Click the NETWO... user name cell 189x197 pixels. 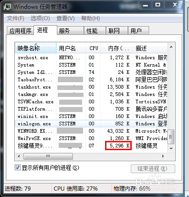[x=69, y=57]
